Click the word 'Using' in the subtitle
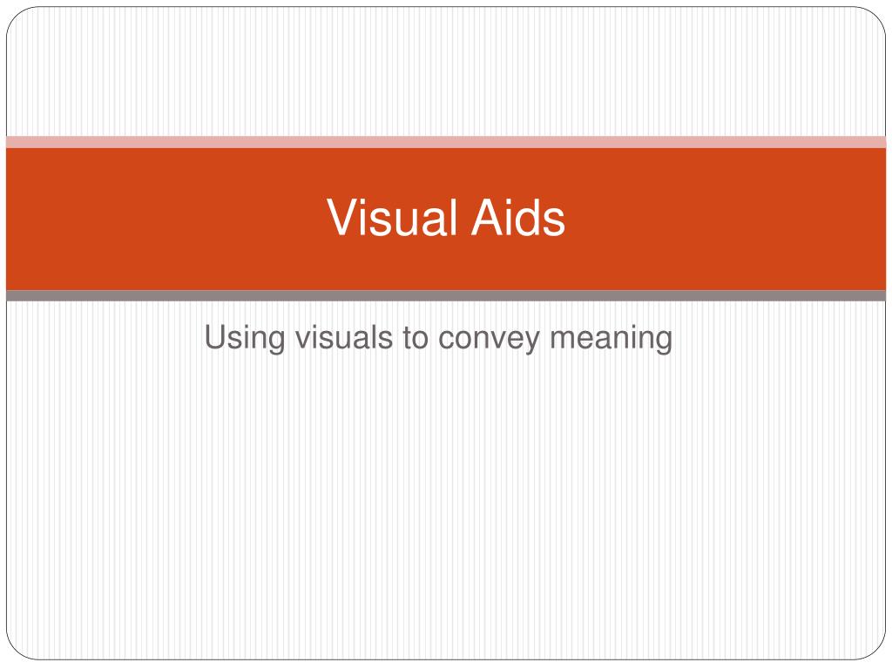 pos(245,338)
